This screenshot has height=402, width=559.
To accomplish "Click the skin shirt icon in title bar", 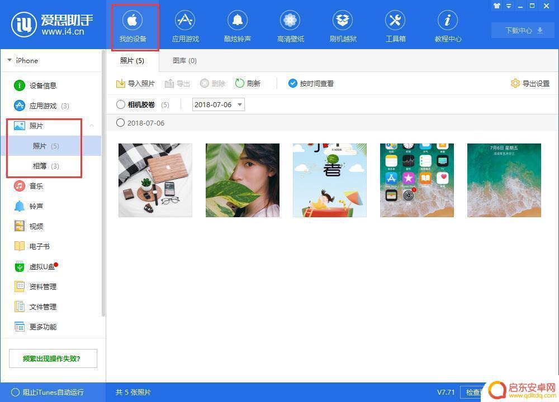I will click(496, 6).
